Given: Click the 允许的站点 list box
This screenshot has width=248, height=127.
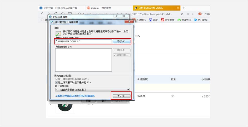Looking at the screenshot, I should 84,60.
